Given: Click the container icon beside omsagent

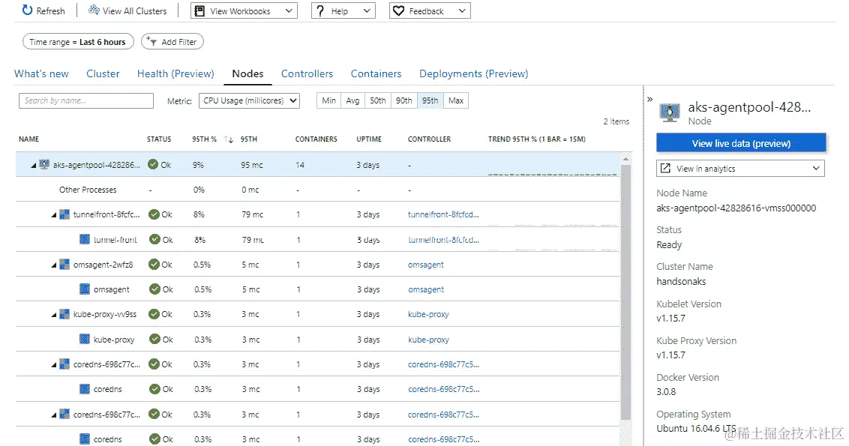Looking at the screenshot, I should [85, 289].
